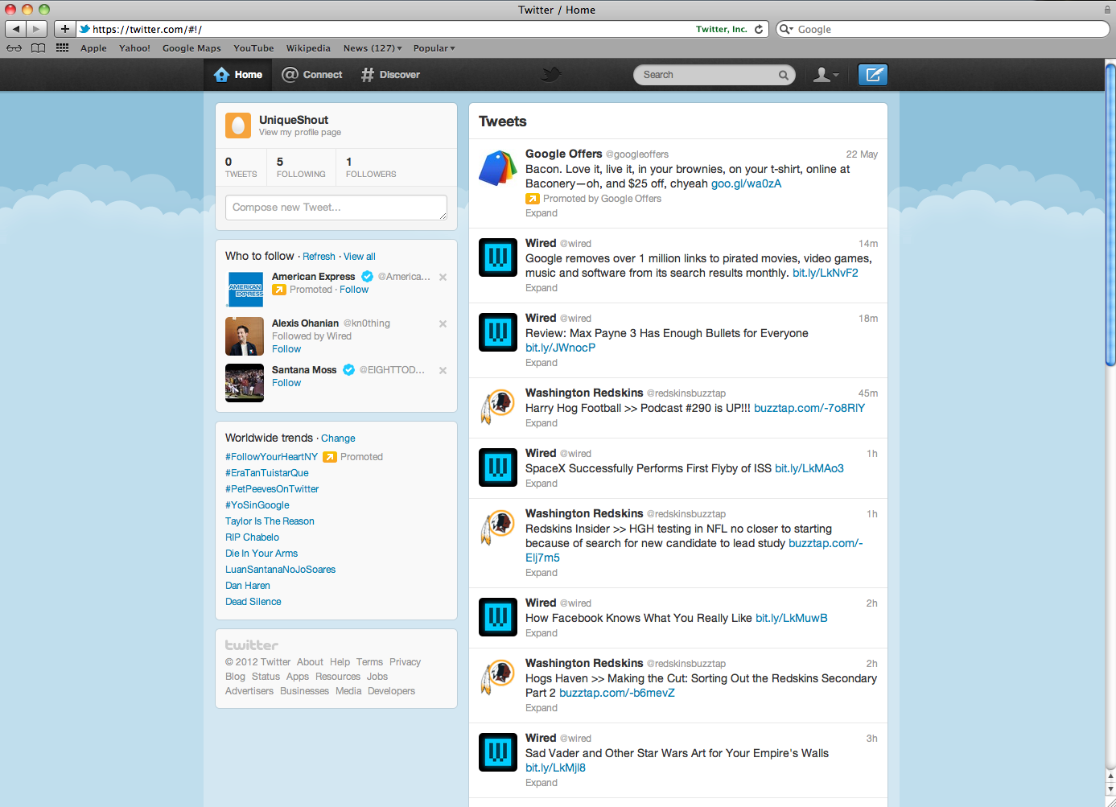Open Wired's profile via its avatar

[x=497, y=257]
